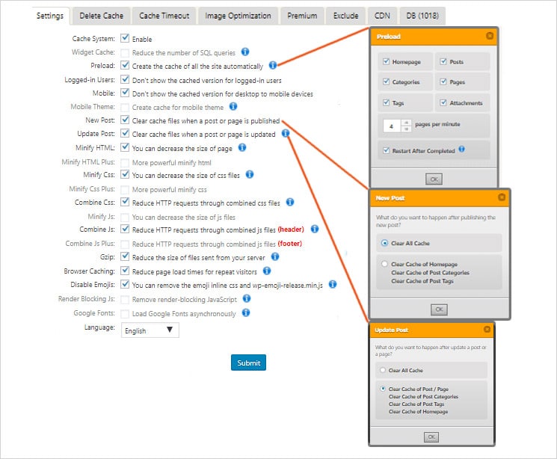Screen dimensions: 557x459
Task: Go to the Exclude tab
Action: coord(345,16)
